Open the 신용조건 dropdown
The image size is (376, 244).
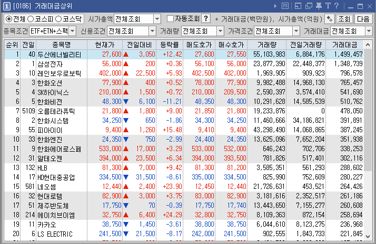[x=152, y=31]
